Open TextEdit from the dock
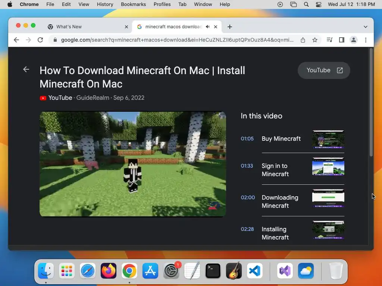Image resolution: width=382 pixels, height=286 pixels. (x=192, y=271)
